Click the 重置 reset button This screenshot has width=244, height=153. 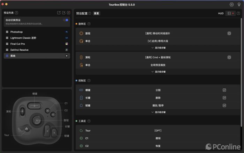click(96, 13)
